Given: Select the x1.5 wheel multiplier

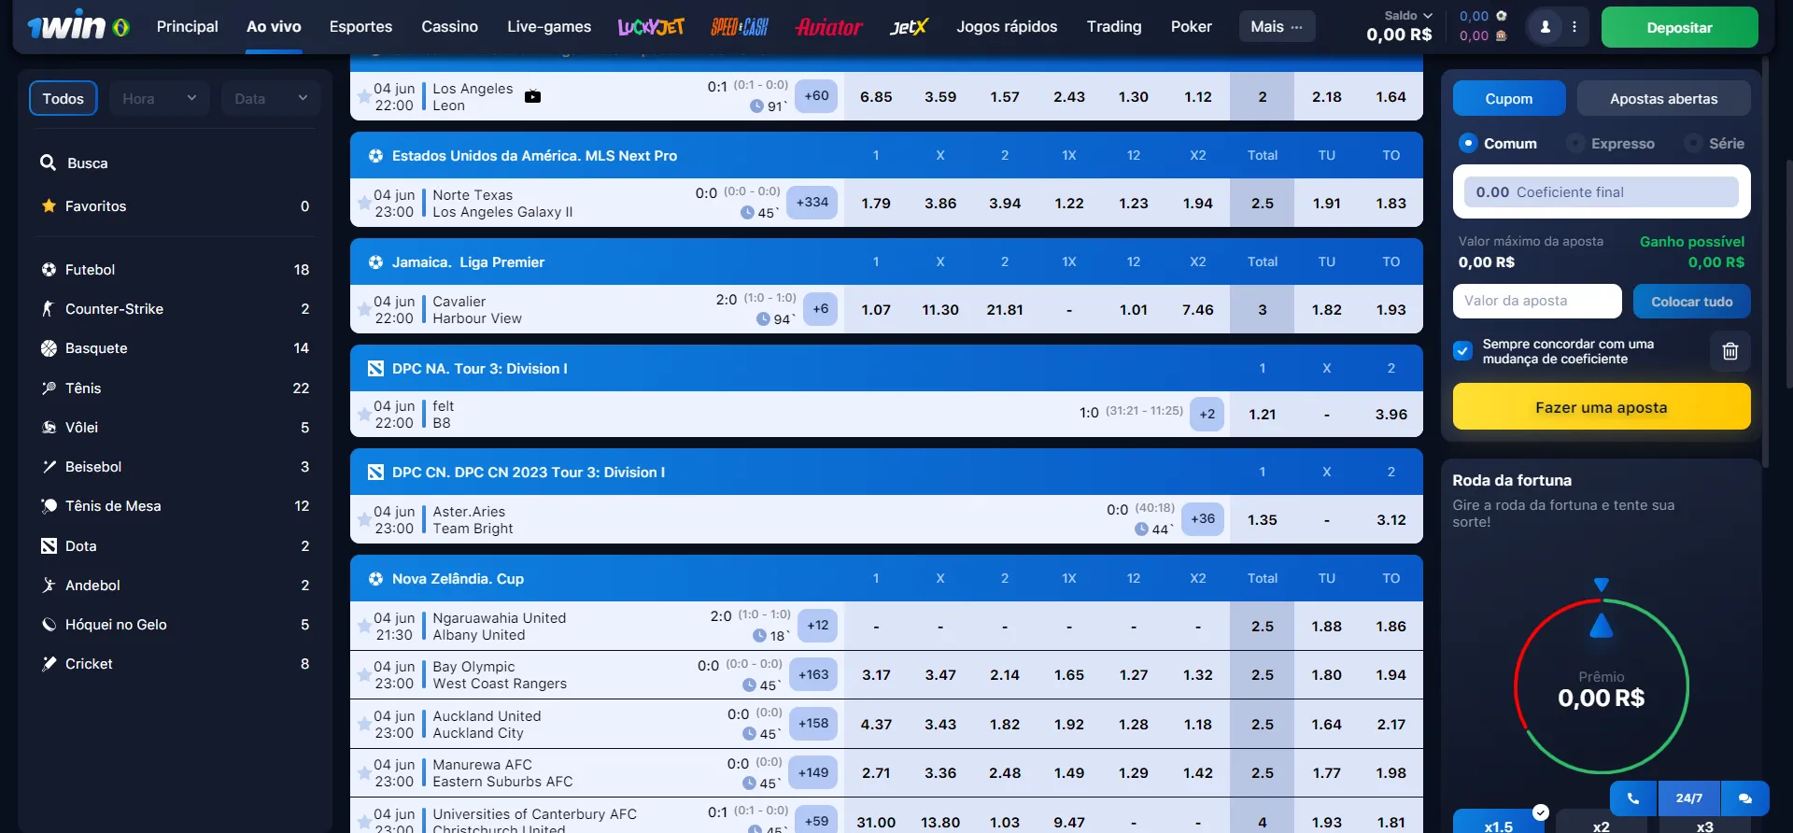Looking at the screenshot, I should [x=1500, y=822].
